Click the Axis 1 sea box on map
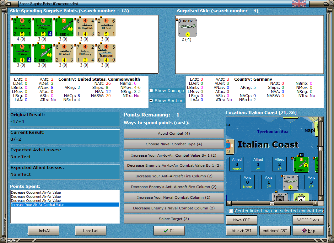Viewport: 334px width, 243px height. pos(269,182)
